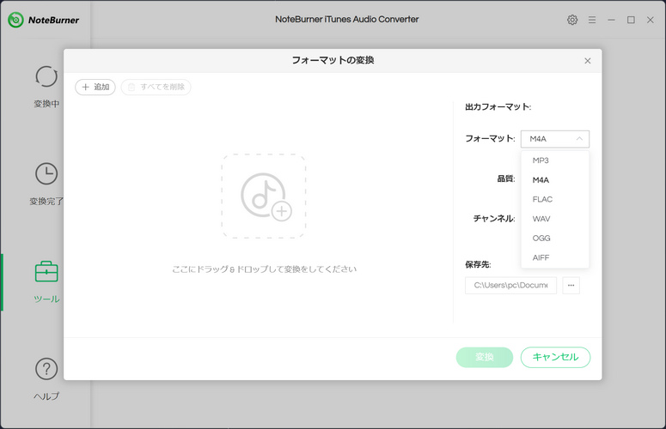Viewport: 666px width, 429px height.
Task: Click the キャンセル cancel button
Action: click(555, 358)
